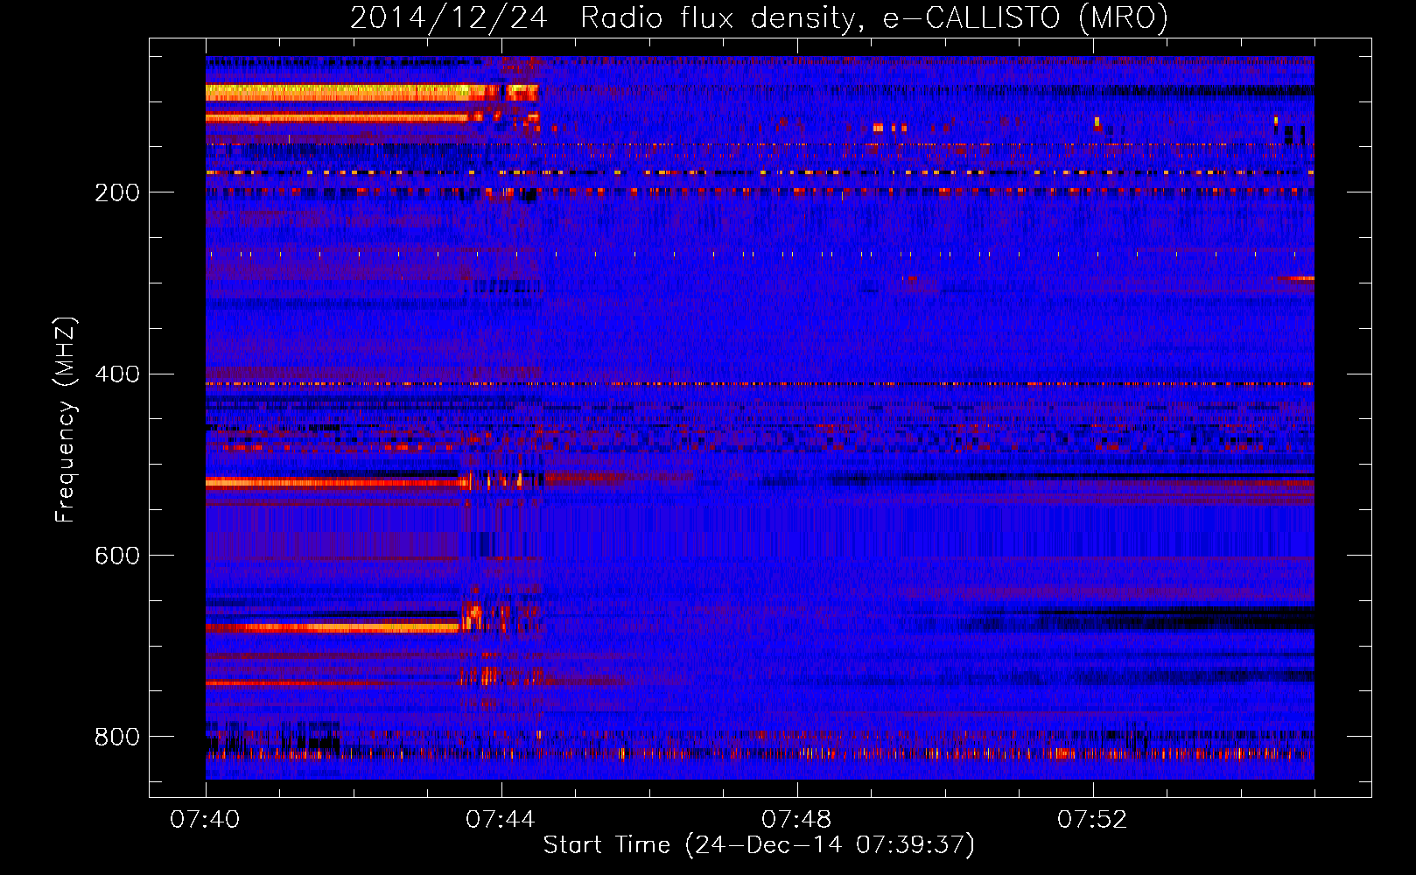Image resolution: width=1416 pixels, height=875 pixels.
Task: Click the 600 frequency tick label
Action: [117, 556]
